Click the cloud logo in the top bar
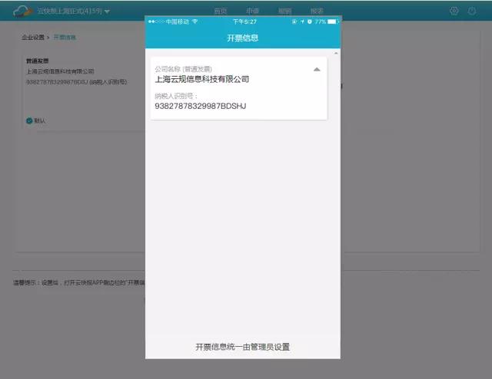Viewport: 492px width, 379px height. [x=23, y=12]
